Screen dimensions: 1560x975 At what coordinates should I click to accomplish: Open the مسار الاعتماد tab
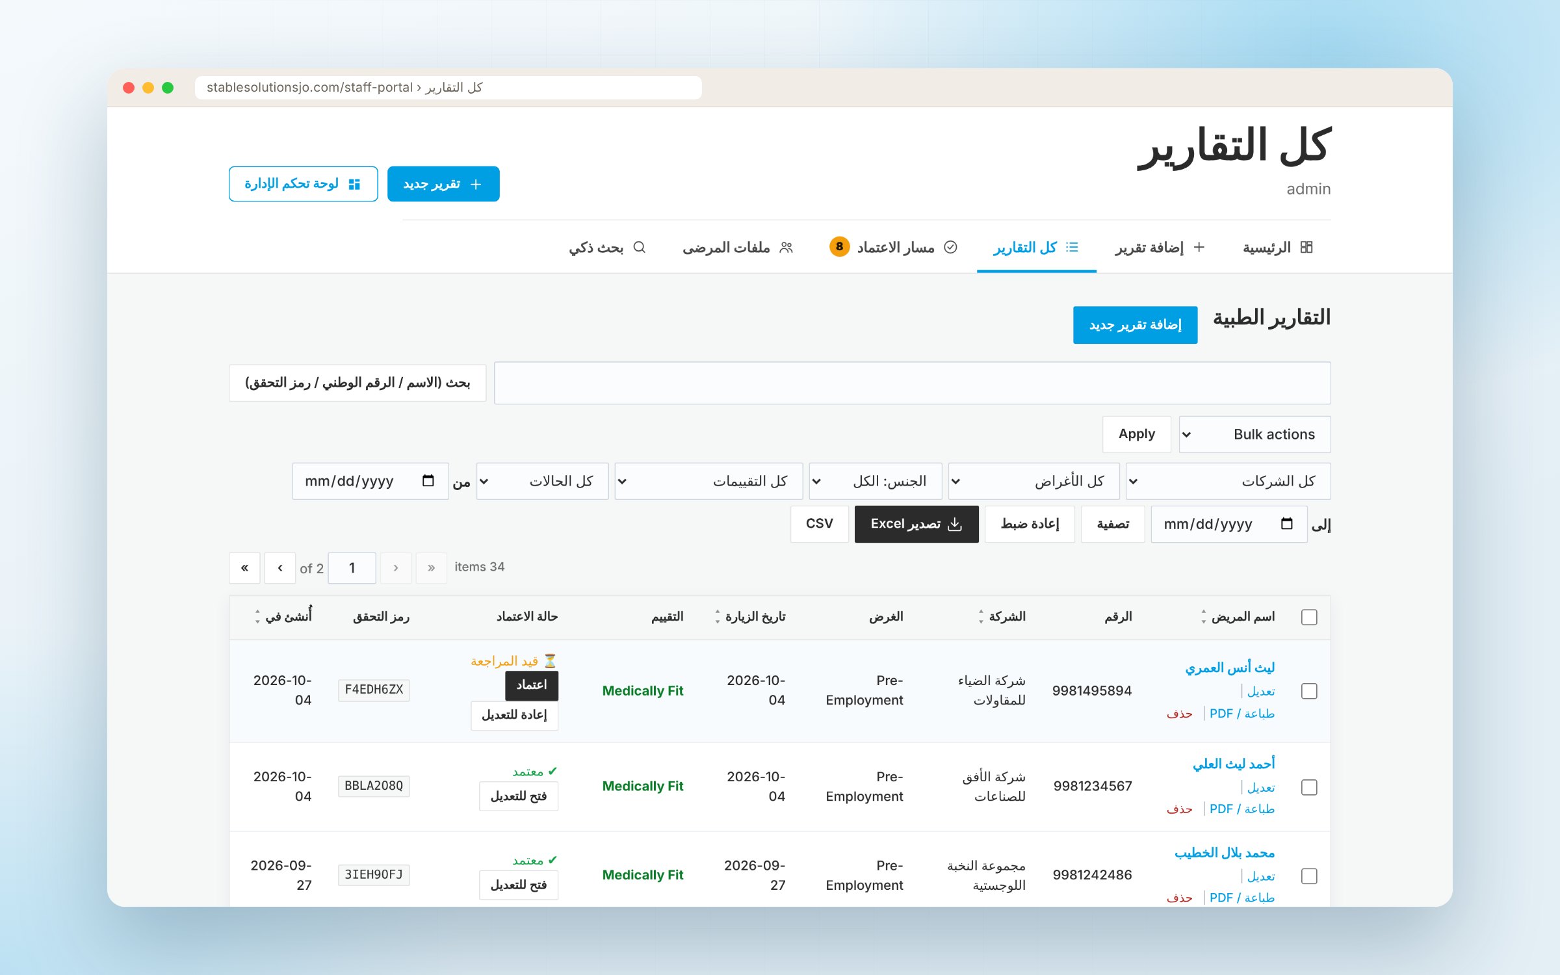click(894, 247)
